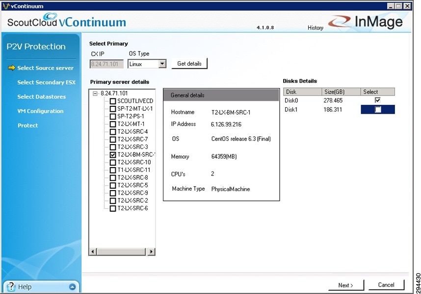Click the Disk0 row name
This screenshot has width=421, height=294.
point(291,100)
